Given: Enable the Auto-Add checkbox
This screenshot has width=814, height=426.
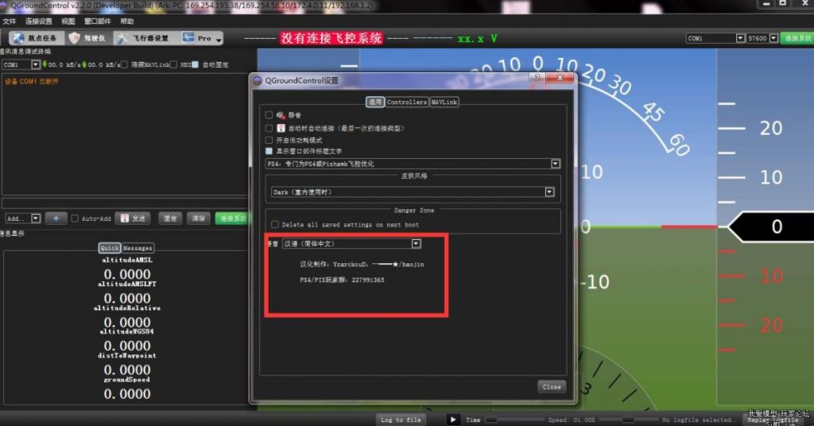Looking at the screenshot, I should (x=75, y=219).
